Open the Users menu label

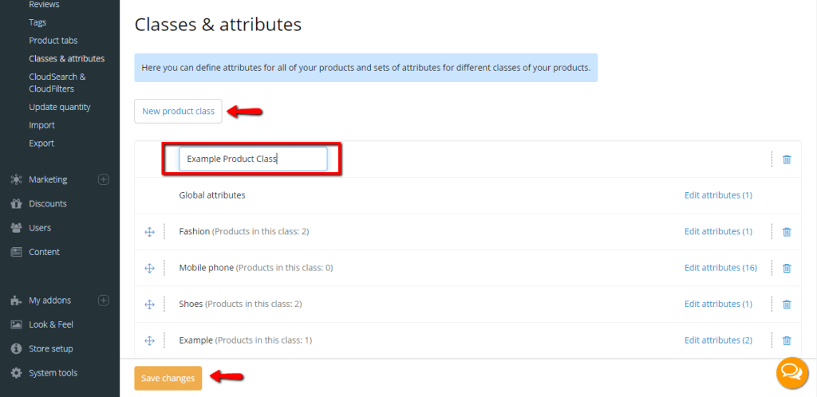(40, 228)
